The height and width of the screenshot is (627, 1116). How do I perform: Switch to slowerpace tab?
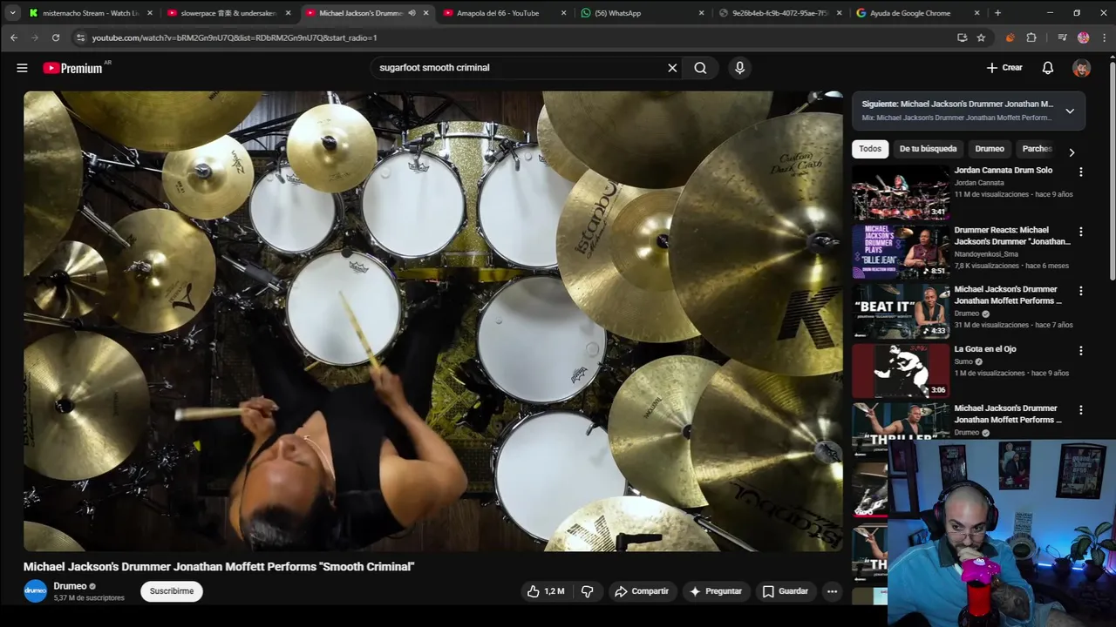tap(228, 13)
